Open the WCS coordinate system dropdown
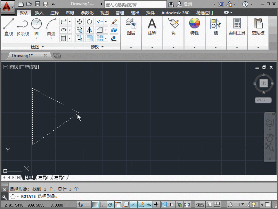 click(x=263, y=100)
